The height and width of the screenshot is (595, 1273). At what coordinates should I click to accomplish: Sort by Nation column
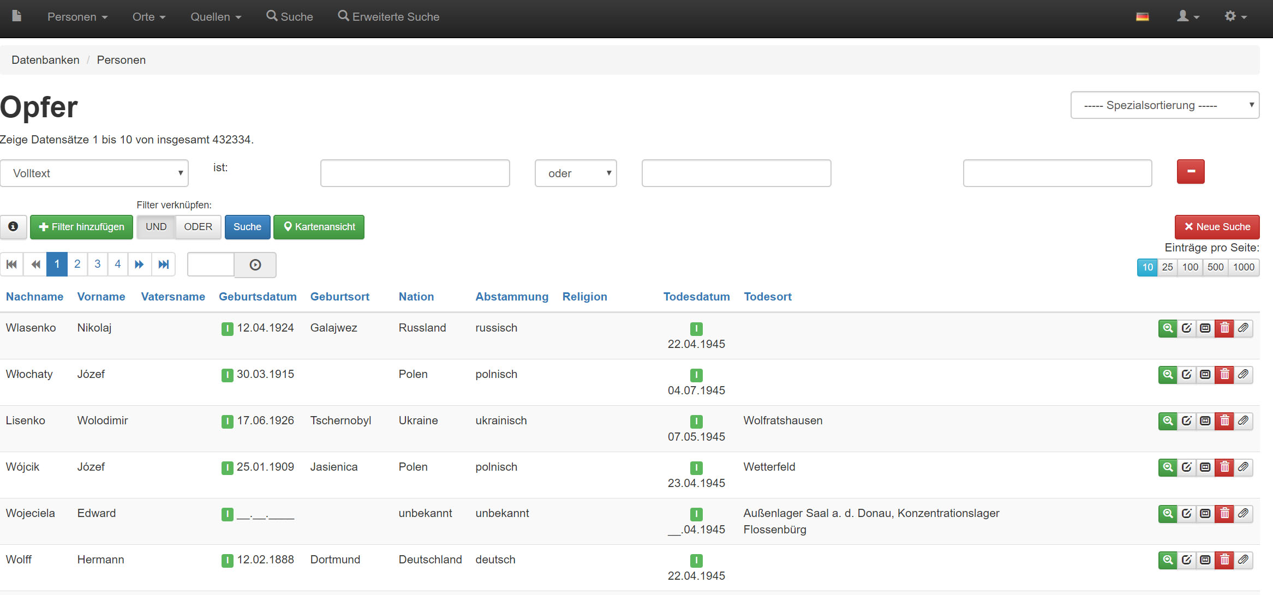[416, 297]
